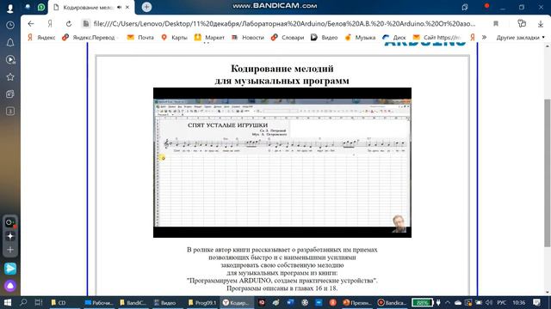Open browsing history clock icon in sidebar
This screenshot has width=551, height=309.
(x=10, y=25)
